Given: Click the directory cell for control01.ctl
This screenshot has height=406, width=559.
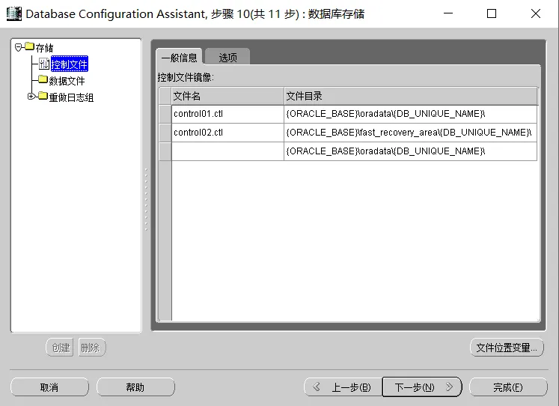Looking at the screenshot, I should (410, 114).
